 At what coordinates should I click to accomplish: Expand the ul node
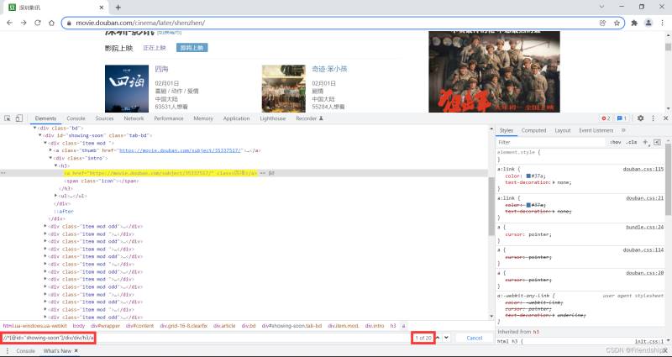(55, 196)
